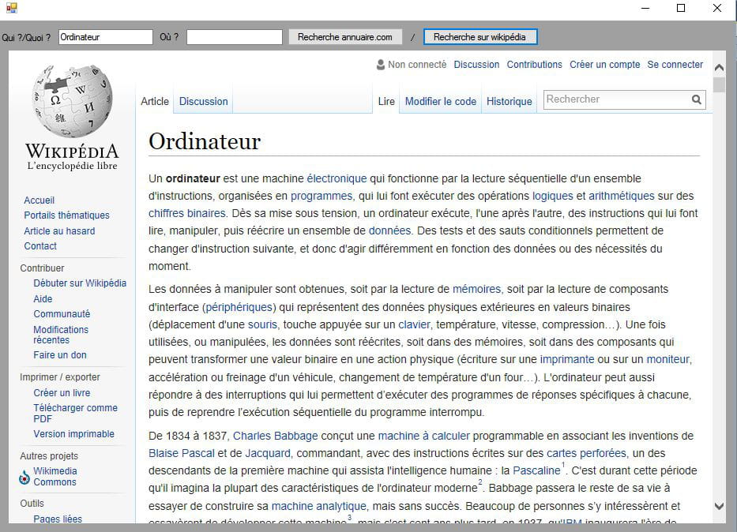The image size is (737, 532).
Task: Open machine à calculer link
Action: 423,436
